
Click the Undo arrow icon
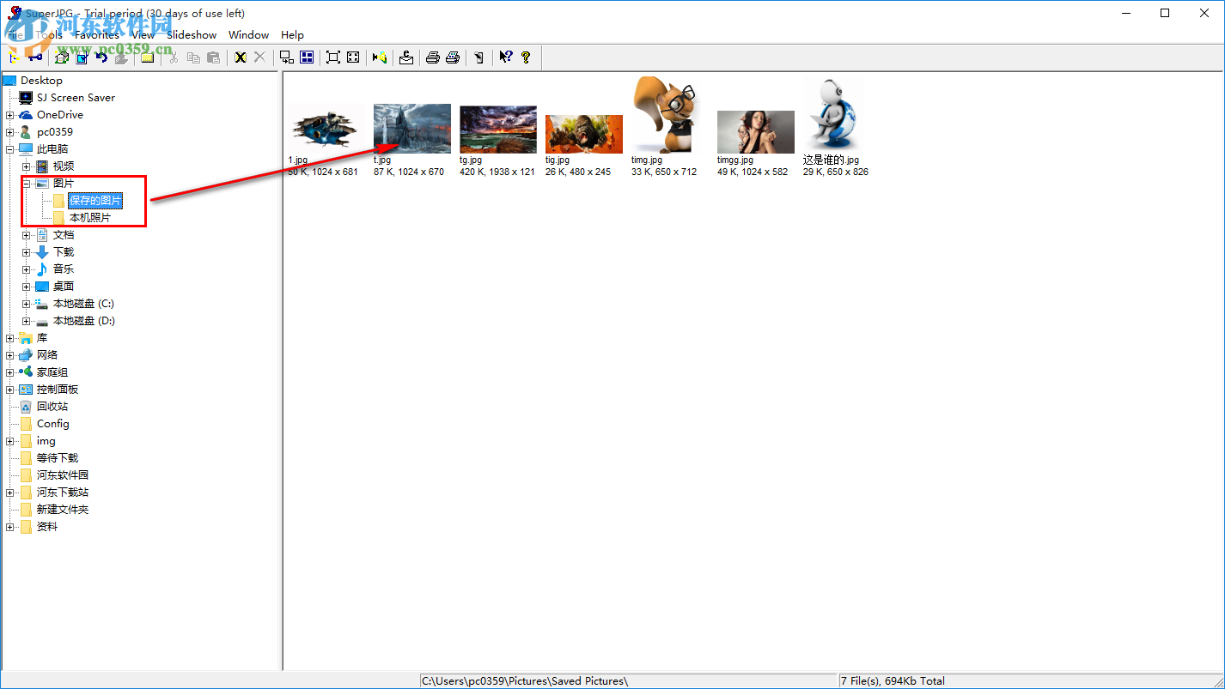click(101, 57)
